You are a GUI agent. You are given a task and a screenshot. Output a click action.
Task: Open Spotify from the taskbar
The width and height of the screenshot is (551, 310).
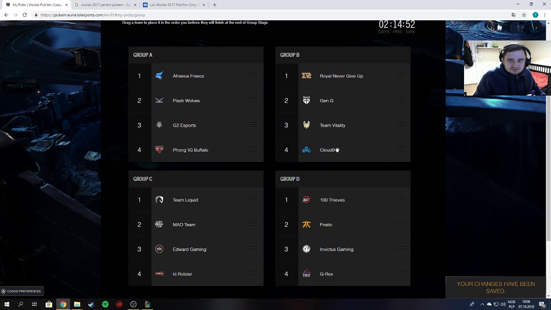(x=105, y=304)
